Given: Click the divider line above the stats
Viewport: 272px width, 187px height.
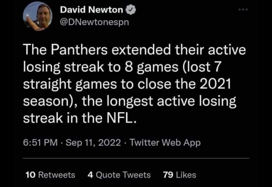Looking at the screenshot, I should point(136,158).
